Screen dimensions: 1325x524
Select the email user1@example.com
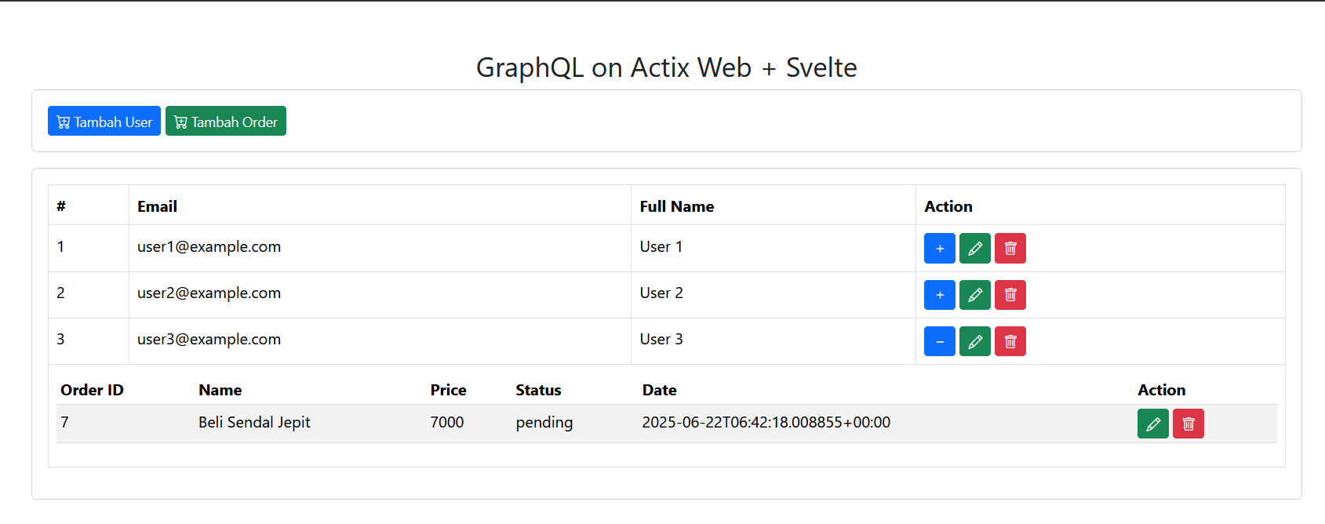209,246
